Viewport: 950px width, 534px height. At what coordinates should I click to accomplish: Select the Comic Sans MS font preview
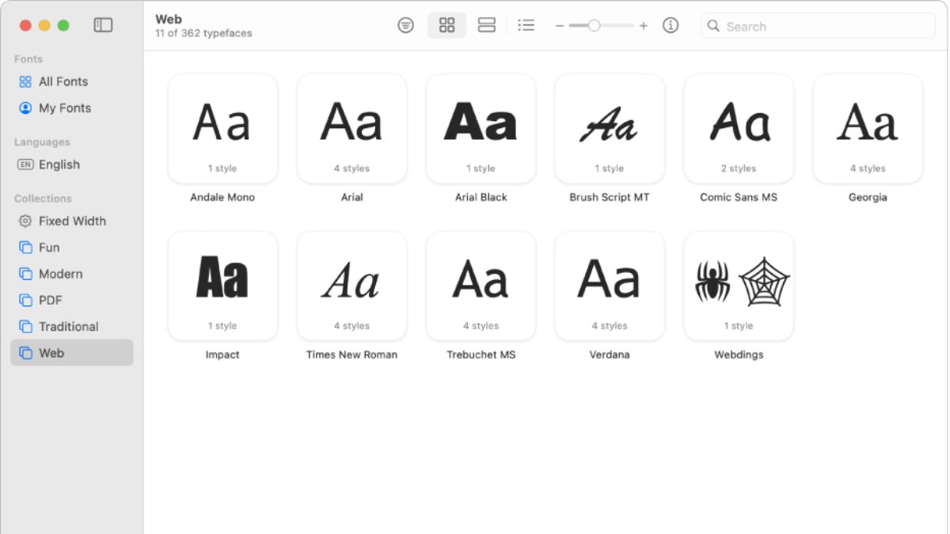(739, 128)
